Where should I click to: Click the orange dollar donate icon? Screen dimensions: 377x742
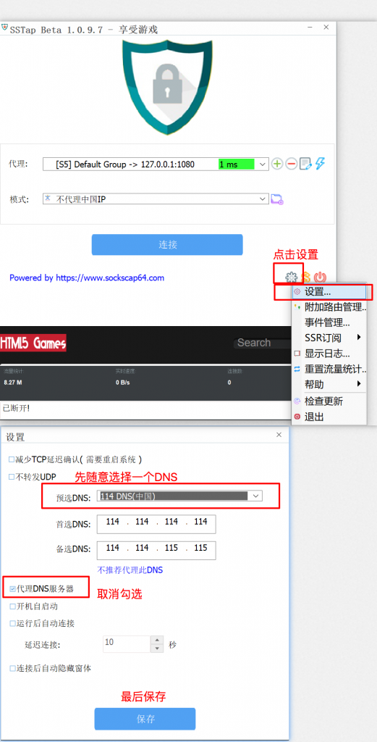pyautogui.click(x=307, y=278)
